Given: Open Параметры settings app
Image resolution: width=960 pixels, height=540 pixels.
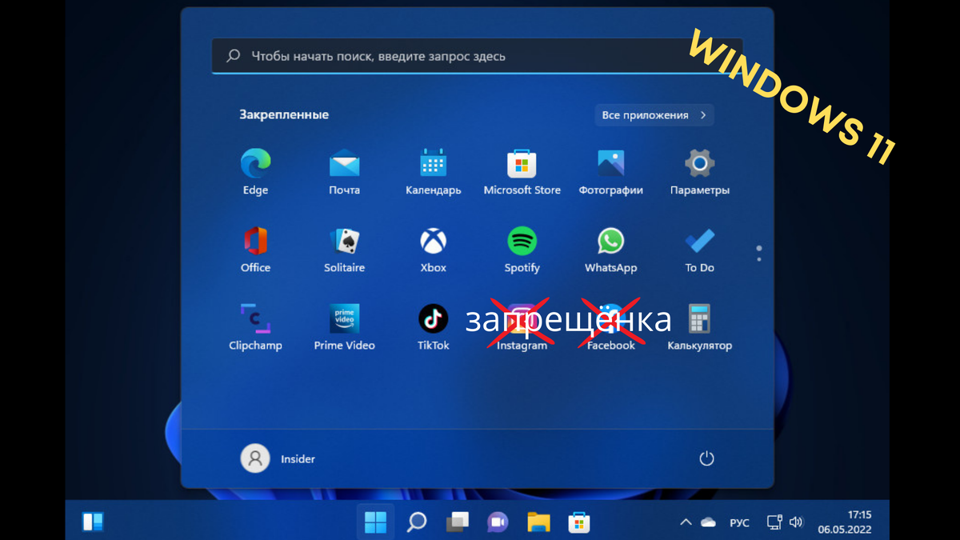Looking at the screenshot, I should click(699, 171).
